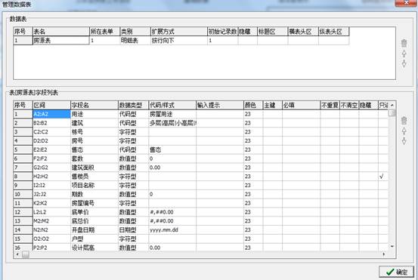This screenshot has width=418, height=280.
Task: Click the 套数 field name cell
Action: pyautogui.click(x=94, y=158)
